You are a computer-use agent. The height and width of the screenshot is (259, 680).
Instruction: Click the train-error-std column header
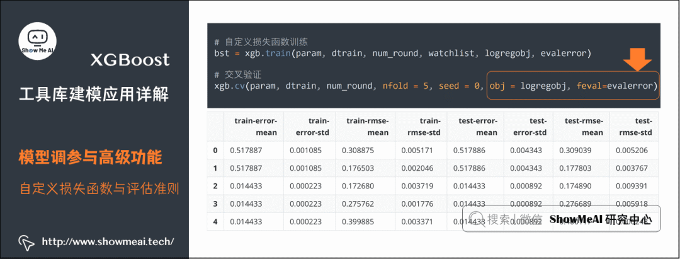[311, 126]
